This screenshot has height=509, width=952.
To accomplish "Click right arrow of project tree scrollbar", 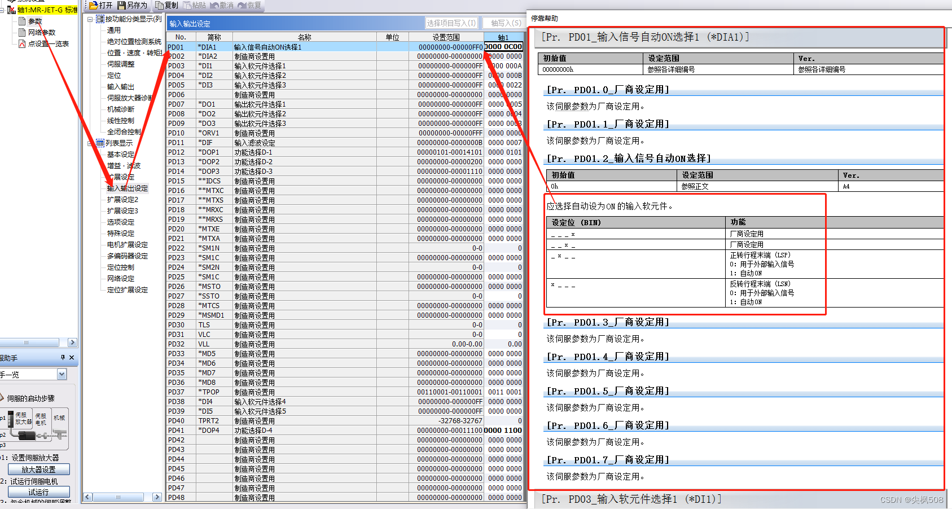I will point(72,343).
